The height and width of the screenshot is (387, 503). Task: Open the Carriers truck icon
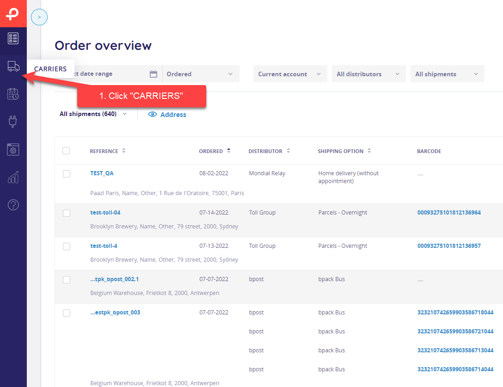coord(13,67)
